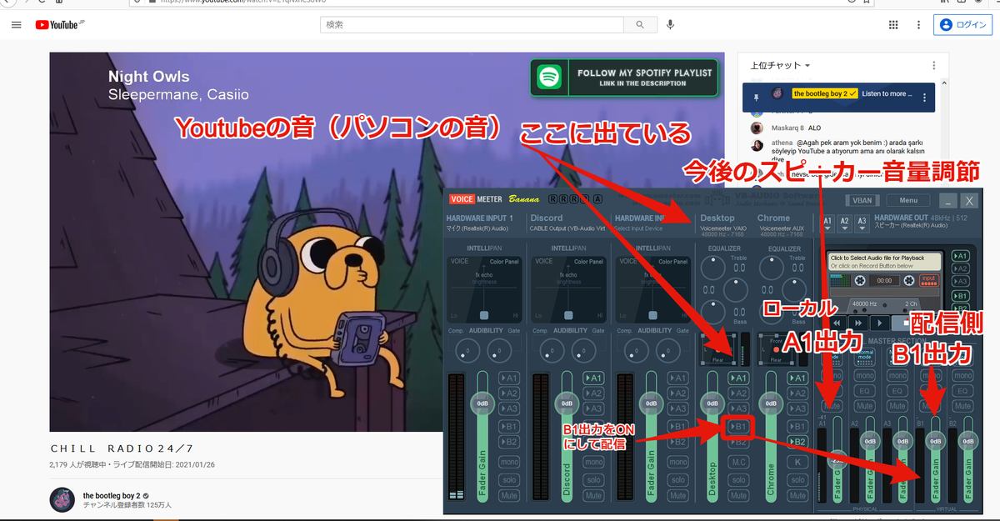The height and width of the screenshot is (521, 1000).
Task: Toggle A1 output on Discord strip
Action: pos(593,378)
